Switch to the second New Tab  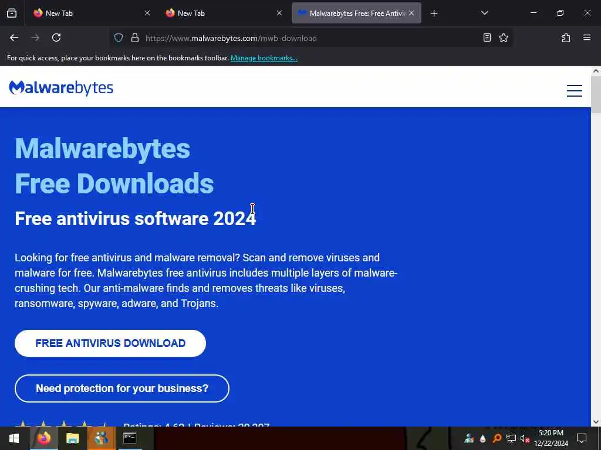click(x=223, y=13)
